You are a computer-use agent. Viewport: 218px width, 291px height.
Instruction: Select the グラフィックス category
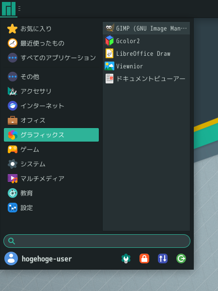tap(51, 135)
